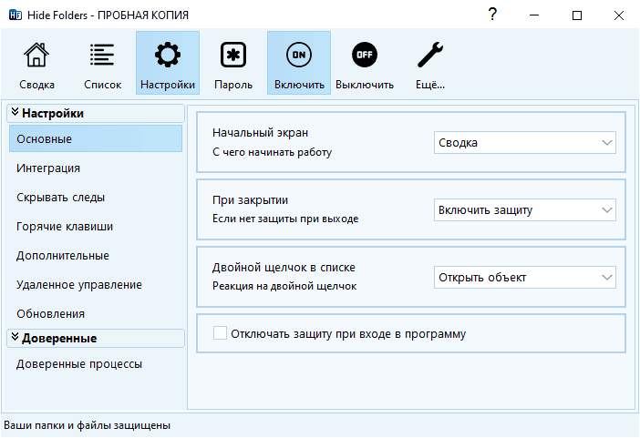
Task: Open the Двойной щелчок dropdown showing Открыть объект
Action: point(525,278)
